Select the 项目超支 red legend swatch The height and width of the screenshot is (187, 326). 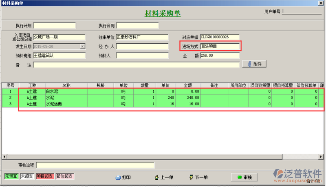click(x=45, y=176)
